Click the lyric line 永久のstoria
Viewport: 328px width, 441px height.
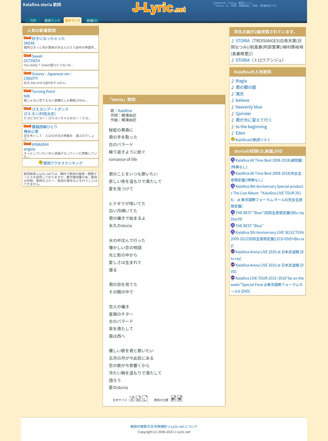[x=120, y=226]
